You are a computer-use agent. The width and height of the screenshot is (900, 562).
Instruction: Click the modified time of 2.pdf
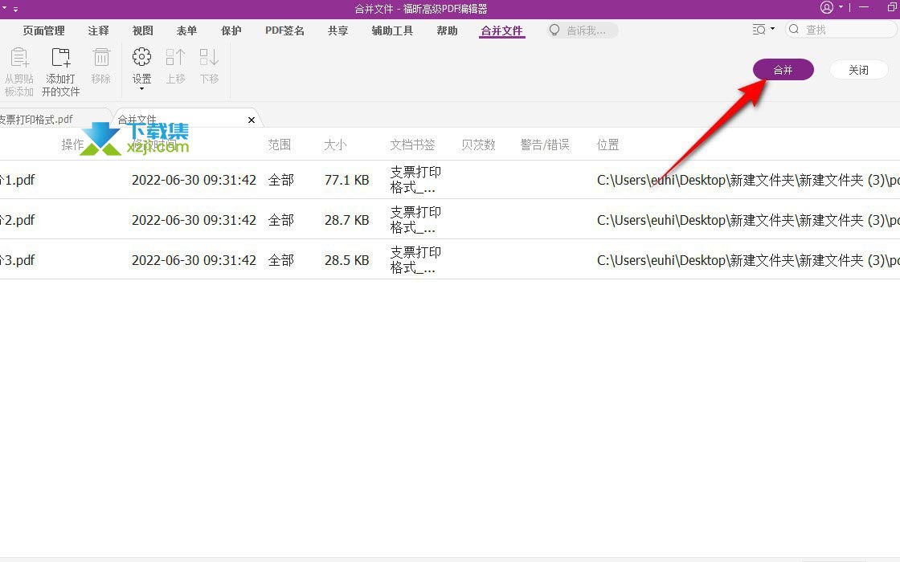click(x=194, y=220)
